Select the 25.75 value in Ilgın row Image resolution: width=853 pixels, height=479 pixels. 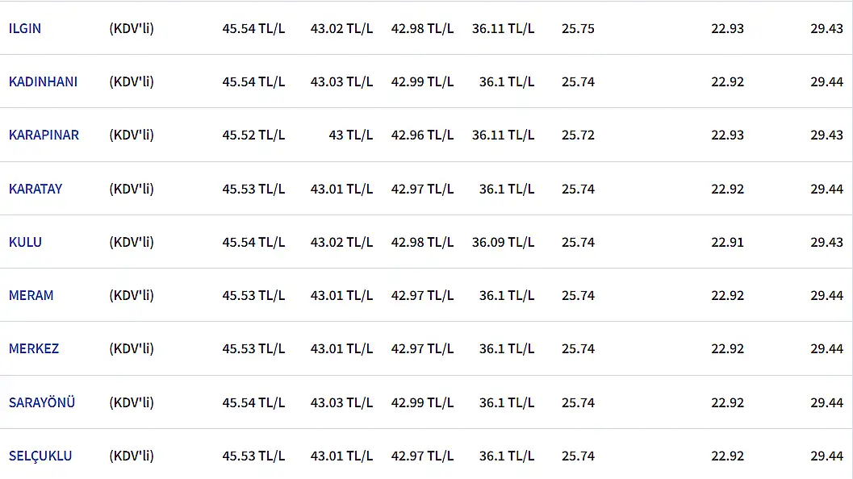(578, 28)
